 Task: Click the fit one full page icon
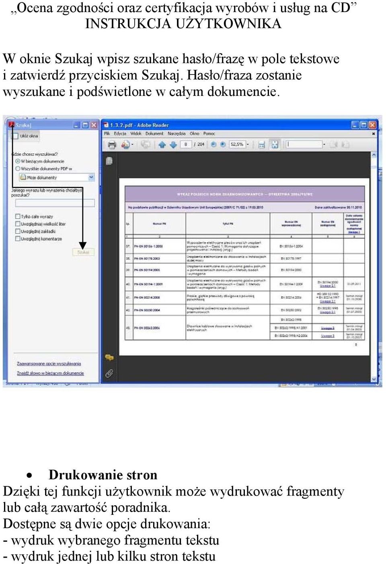(x=275, y=145)
